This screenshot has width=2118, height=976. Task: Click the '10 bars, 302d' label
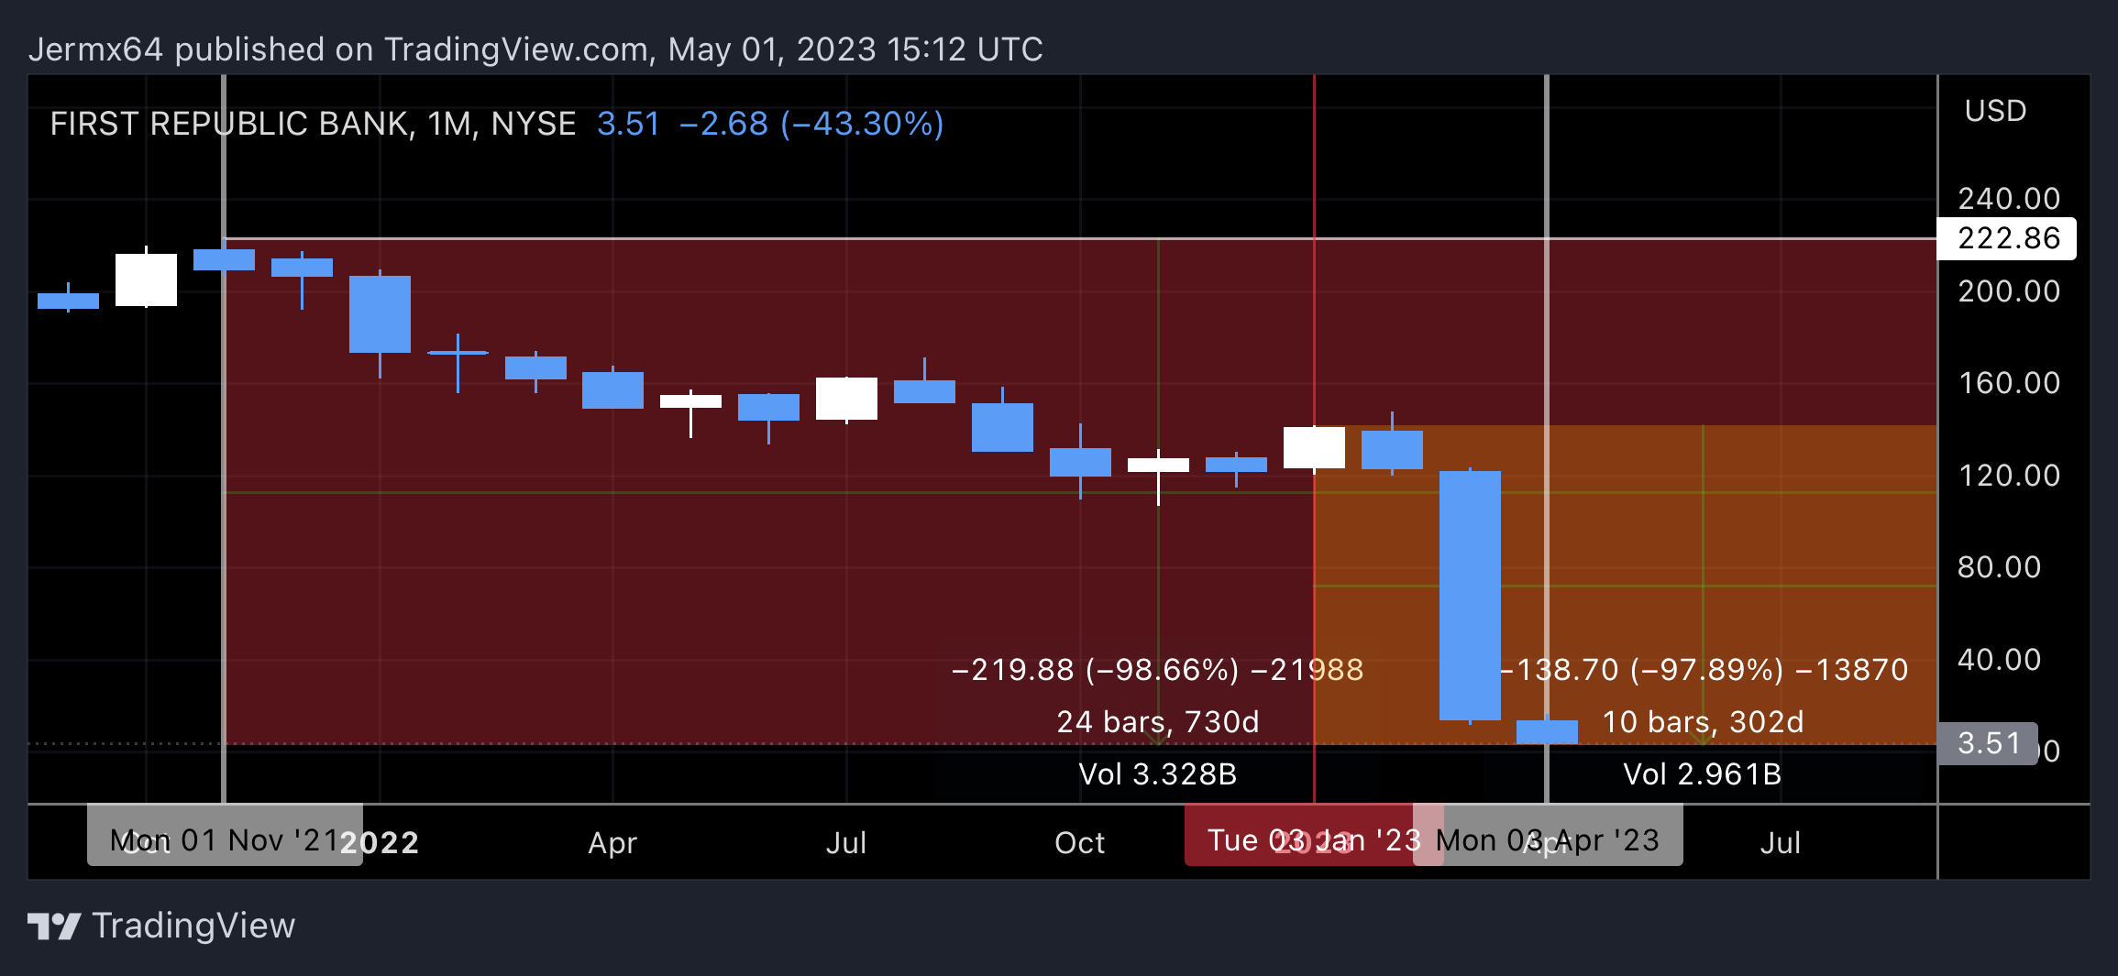(1704, 722)
